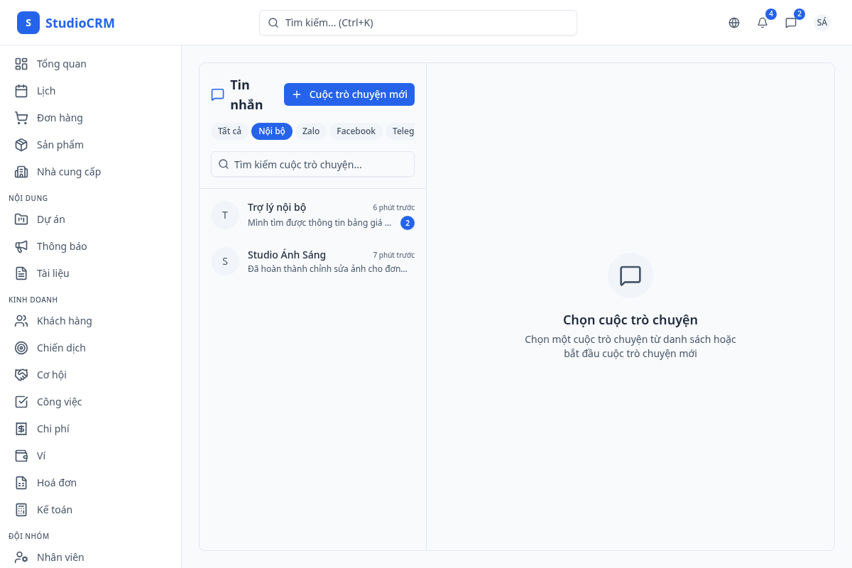The image size is (852, 568).
Task: Click the globe language icon
Action: pos(734,23)
